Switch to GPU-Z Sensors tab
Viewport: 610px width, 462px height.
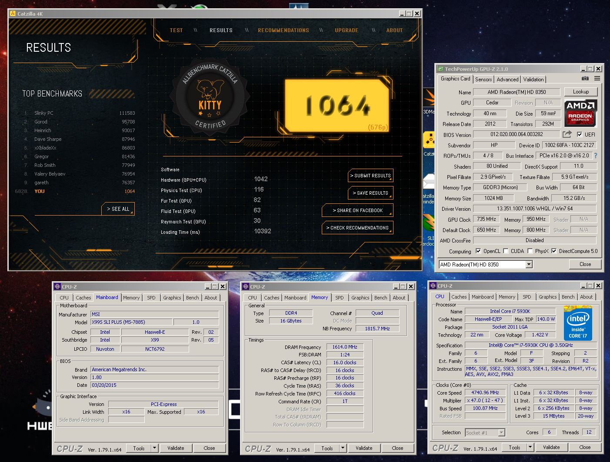(x=483, y=80)
